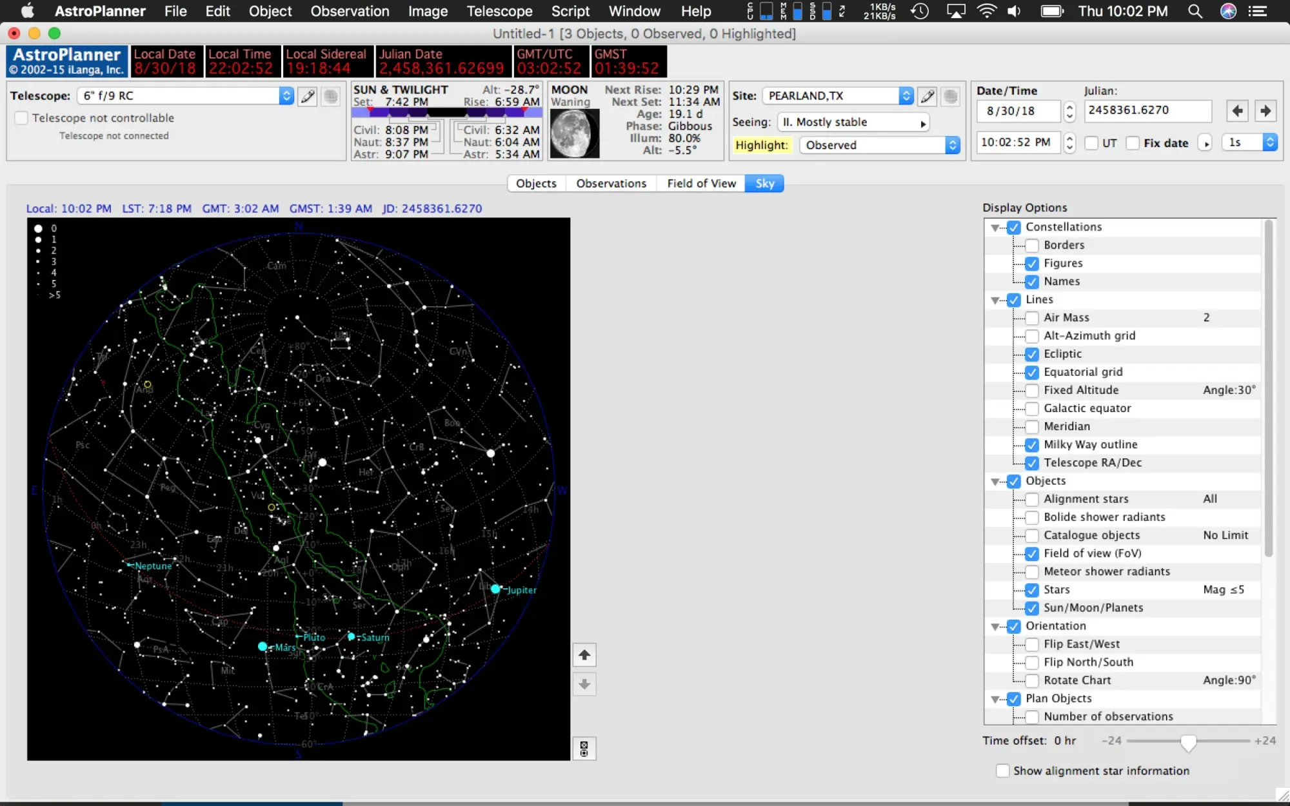The height and width of the screenshot is (806, 1290).
Task: Collapse the Constellations tree group
Action: point(995,228)
